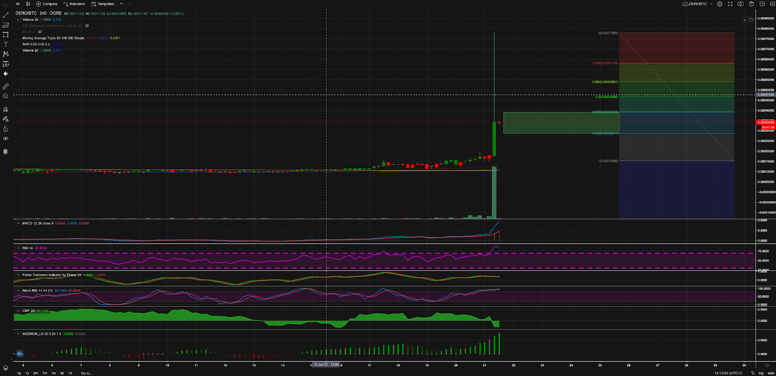776x376 pixels.
Task: Open the Go to date dialog
Action: (x=86, y=373)
